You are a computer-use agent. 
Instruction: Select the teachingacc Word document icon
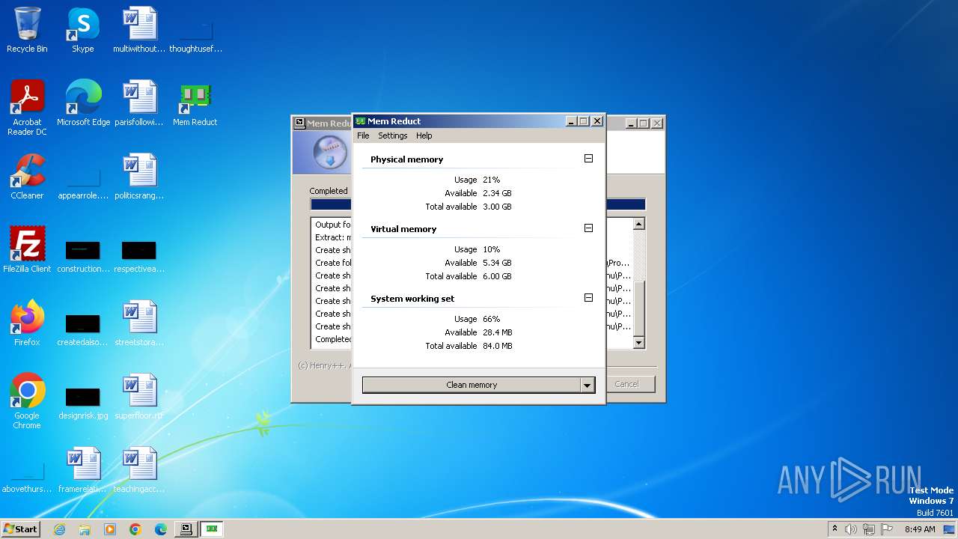click(x=139, y=470)
